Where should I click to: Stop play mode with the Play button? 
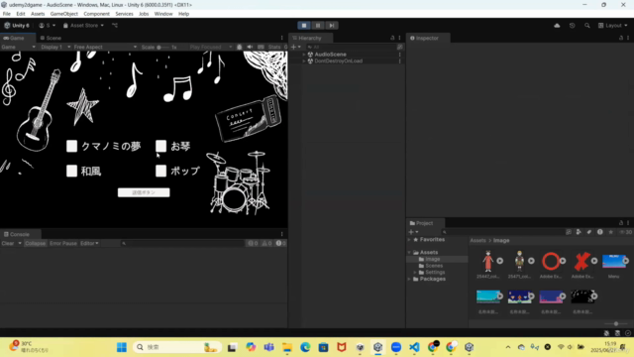[x=304, y=25]
